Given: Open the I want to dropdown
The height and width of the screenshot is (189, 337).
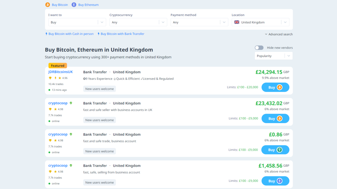Looking at the screenshot, I should coord(77,22).
